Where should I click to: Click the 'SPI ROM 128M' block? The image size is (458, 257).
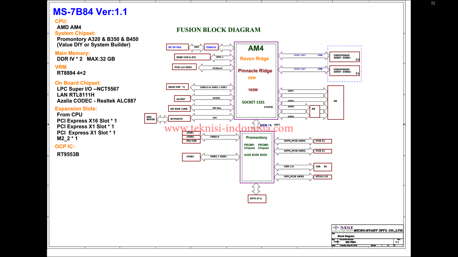click(x=179, y=109)
